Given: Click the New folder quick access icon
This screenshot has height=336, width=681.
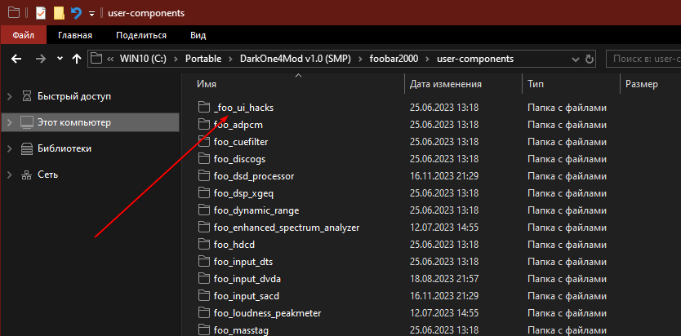Looking at the screenshot, I should 59,13.
